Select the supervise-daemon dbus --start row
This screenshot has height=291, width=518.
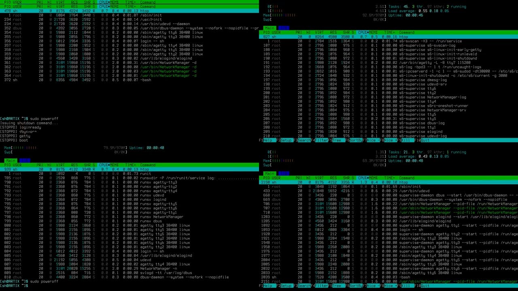point(388,195)
